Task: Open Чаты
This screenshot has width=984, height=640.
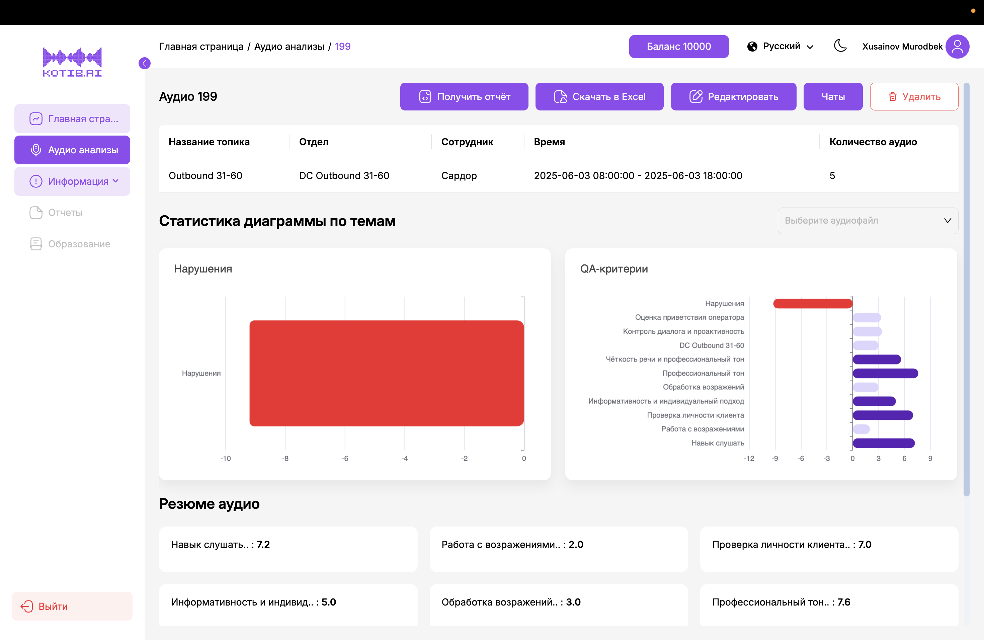Action: point(833,96)
